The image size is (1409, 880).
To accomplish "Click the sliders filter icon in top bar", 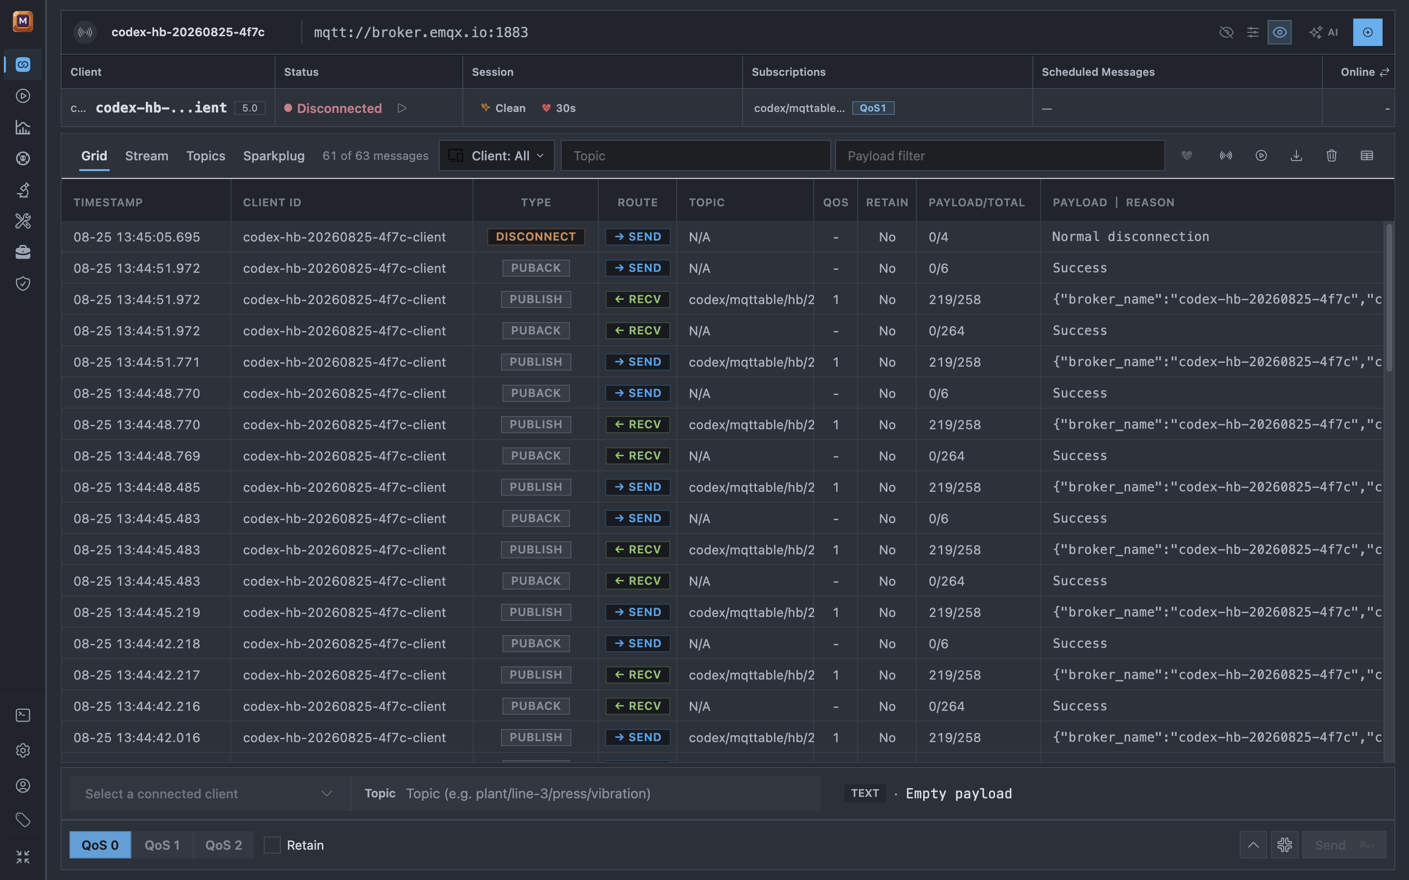I will (x=1253, y=33).
